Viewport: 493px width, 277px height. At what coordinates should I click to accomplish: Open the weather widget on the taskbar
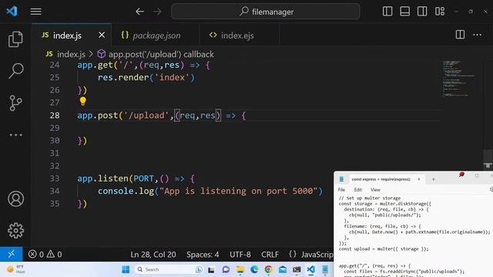click(15, 269)
